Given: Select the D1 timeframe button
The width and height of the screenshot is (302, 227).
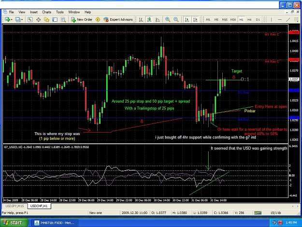Looking at the screenshot, I should [x=258, y=20].
